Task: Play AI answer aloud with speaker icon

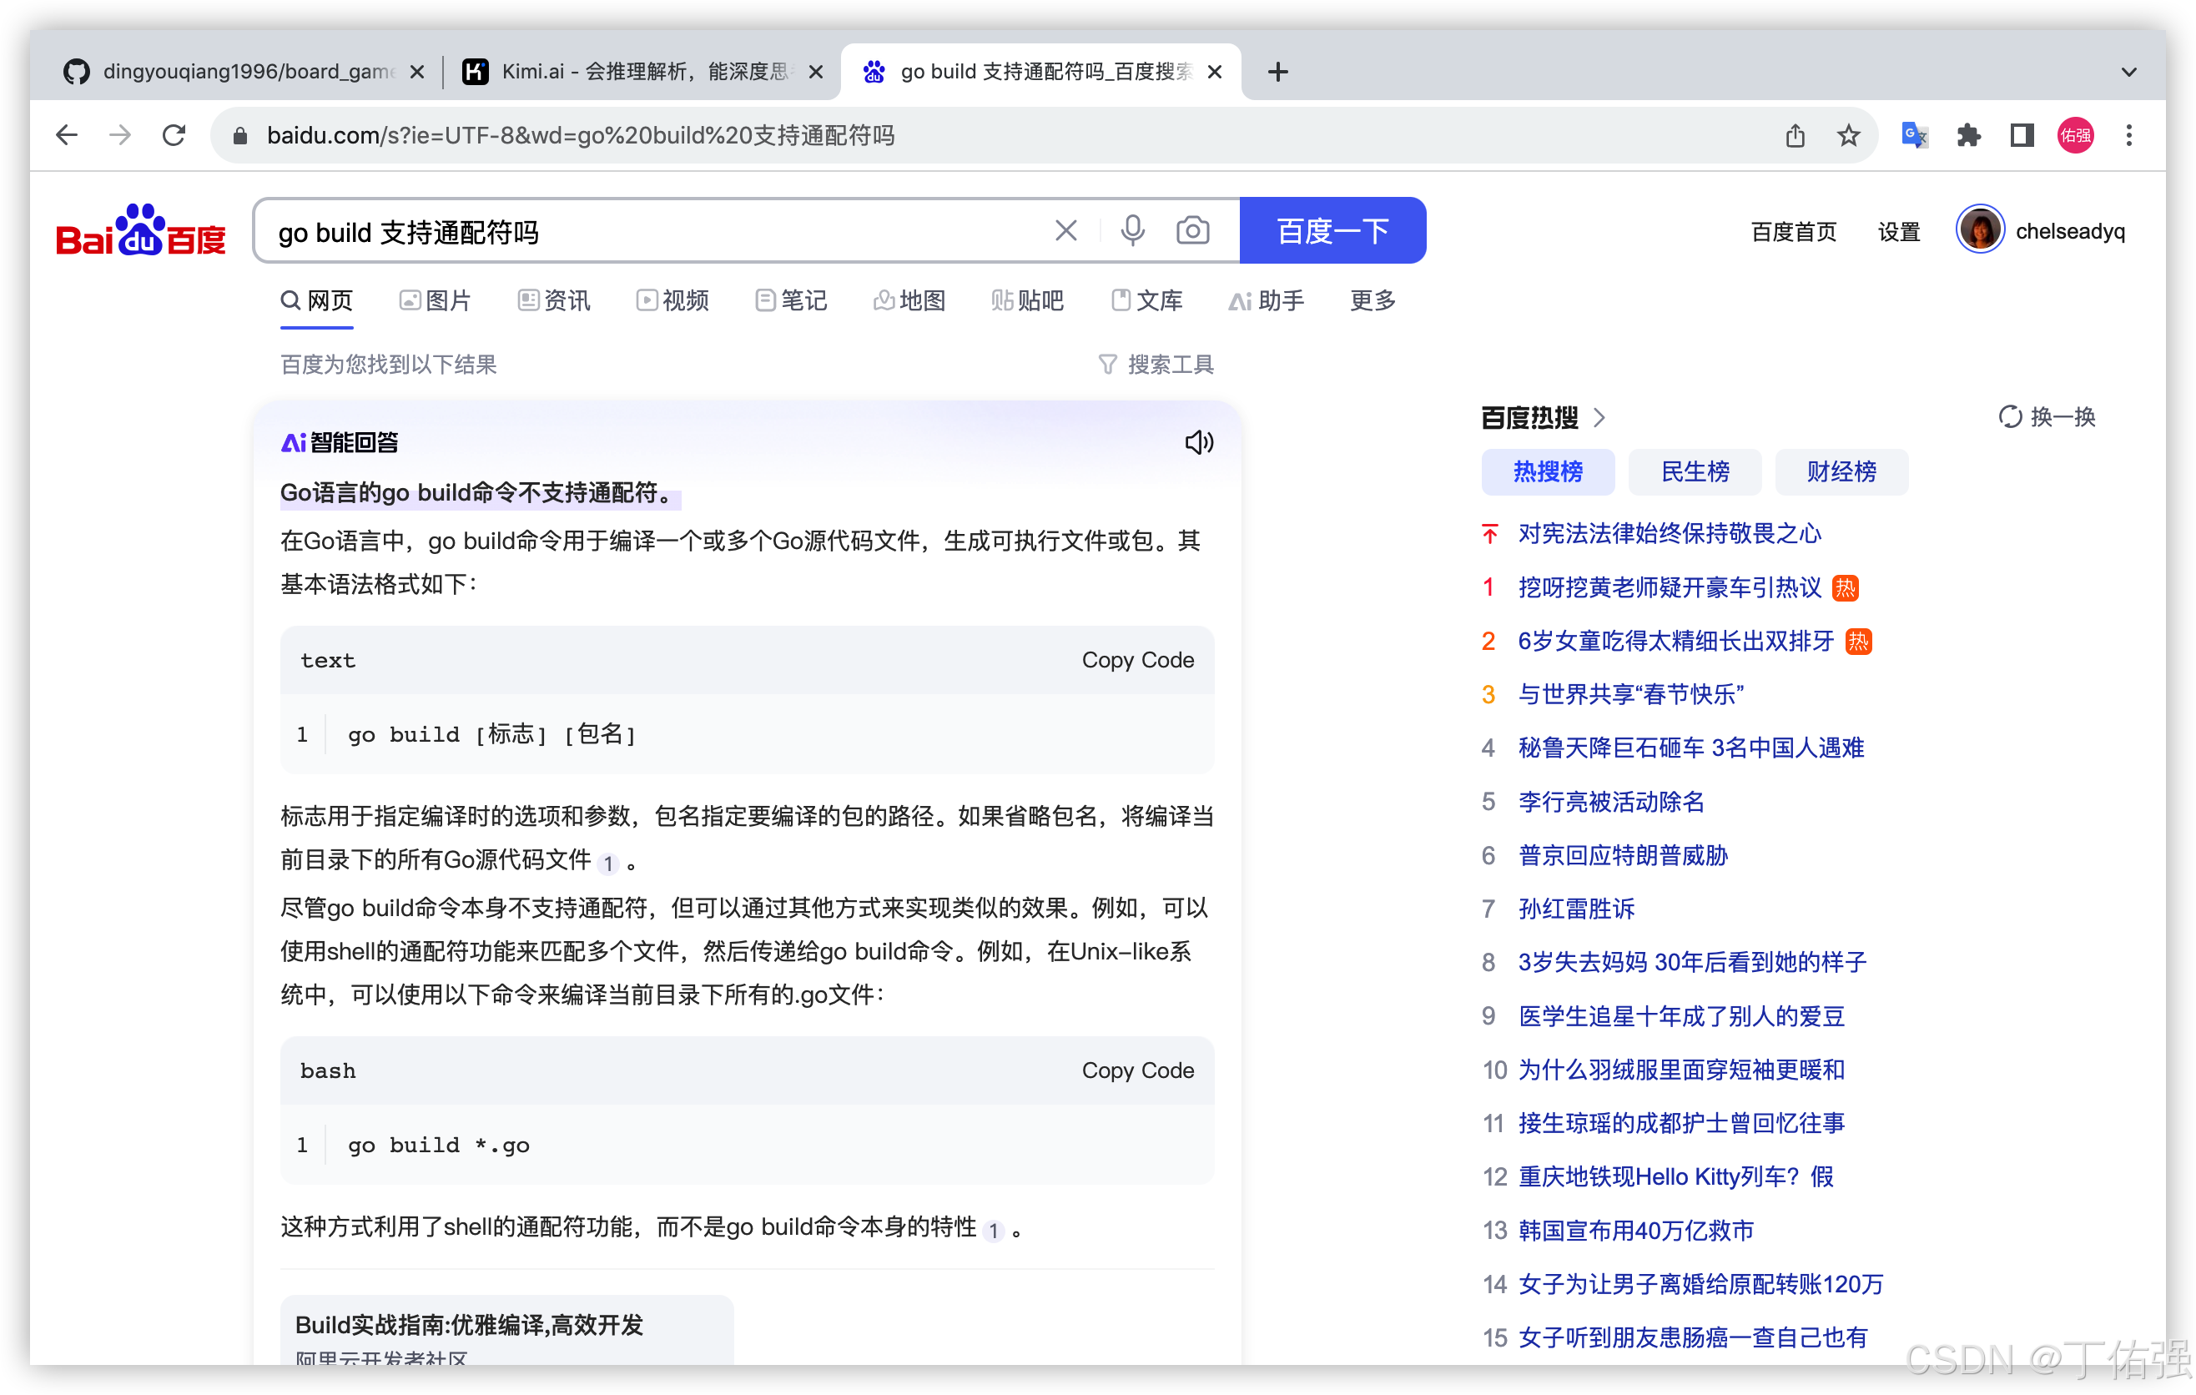Action: click(x=1198, y=442)
